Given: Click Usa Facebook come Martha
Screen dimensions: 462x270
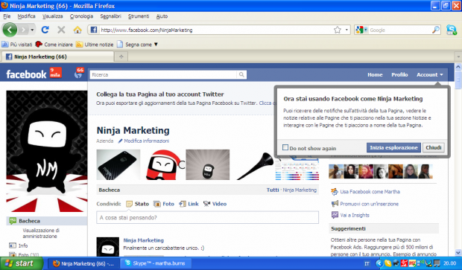Looking at the screenshot, I should point(370,192).
